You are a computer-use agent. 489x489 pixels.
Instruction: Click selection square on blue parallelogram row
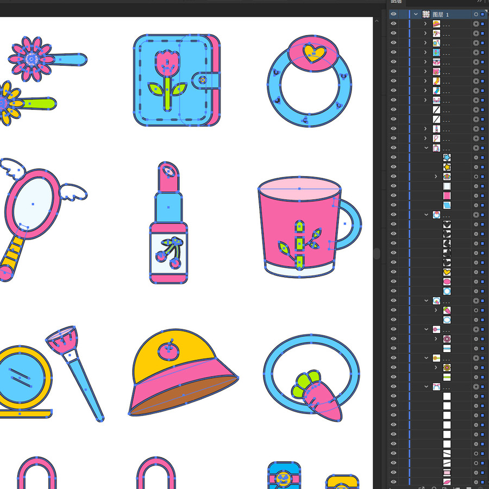(x=483, y=205)
